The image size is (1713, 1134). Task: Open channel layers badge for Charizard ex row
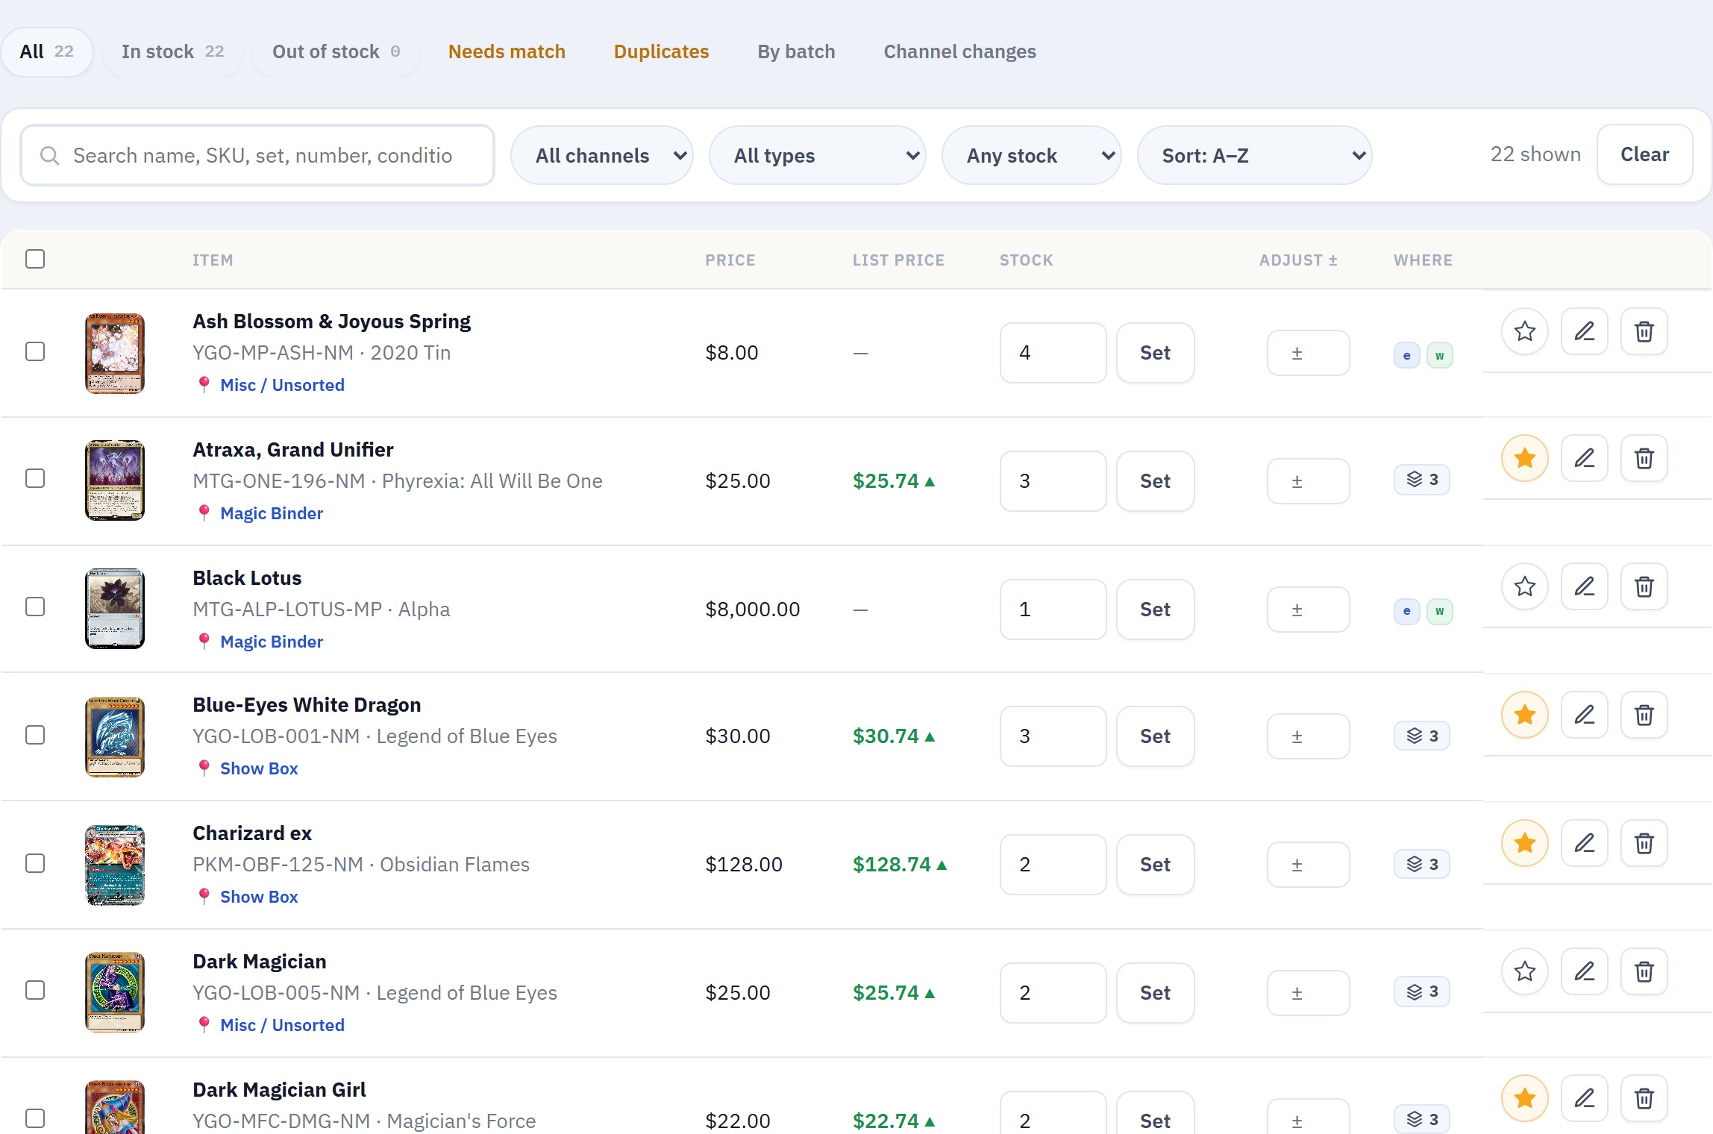pos(1422,864)
